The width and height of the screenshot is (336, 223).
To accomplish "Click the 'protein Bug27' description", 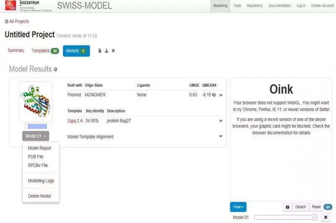I will [x=119, y=121].
